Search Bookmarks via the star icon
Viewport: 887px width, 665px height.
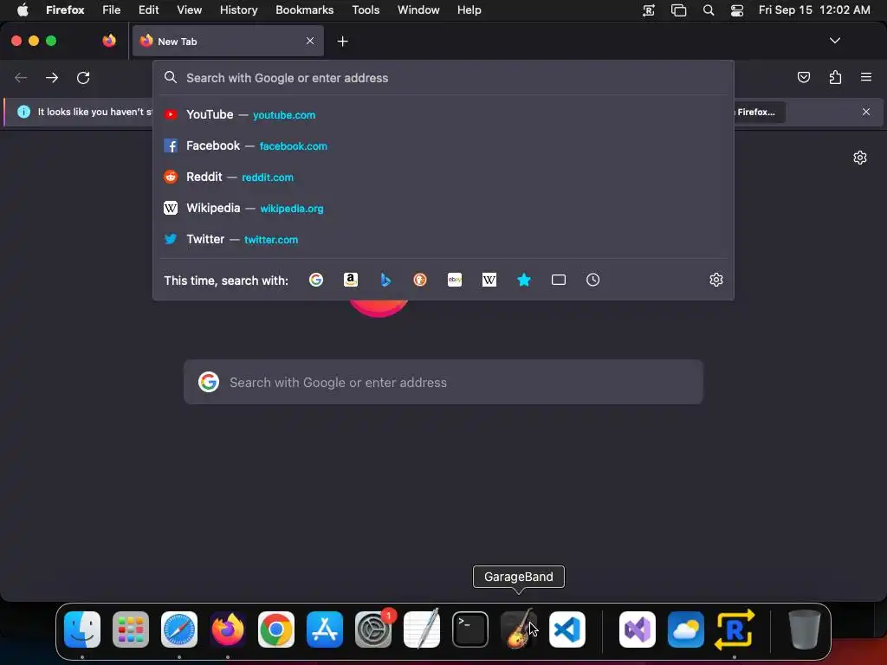click(524, 280)
